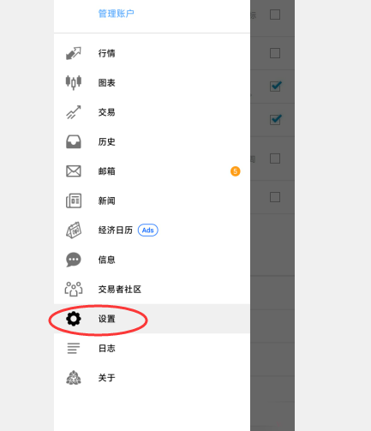The width and height of the screenshot is (371, 431).
Task: Open the Economic Calendar icon
Action: [74, 230]
